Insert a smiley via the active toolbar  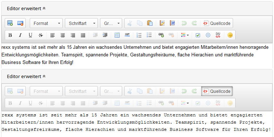pos(230,35)
